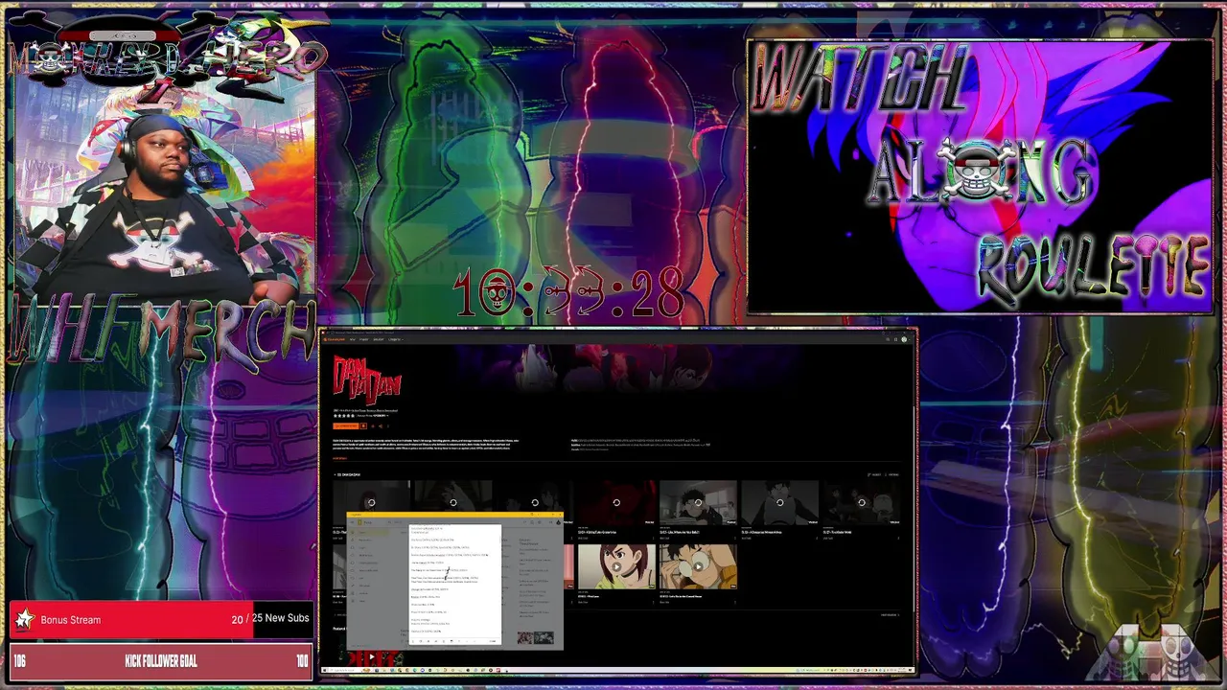
Task: Open the A Dangerous Woman Arrives episode thumbnail
Action: point(779,502)
